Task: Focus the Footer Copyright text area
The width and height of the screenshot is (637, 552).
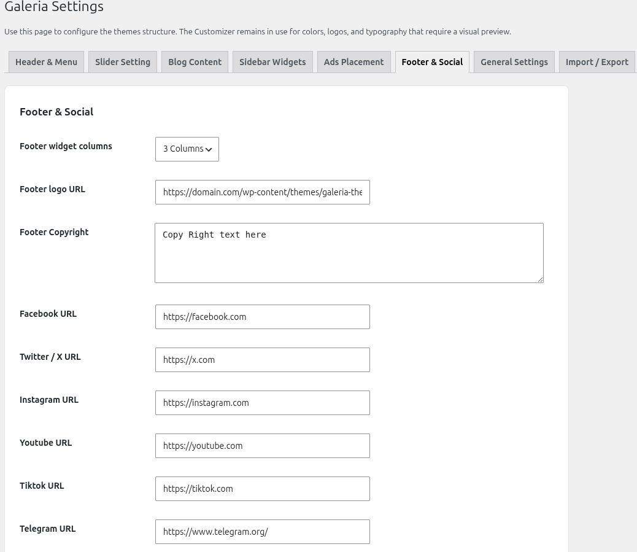Action: click(x=349, y=253)
